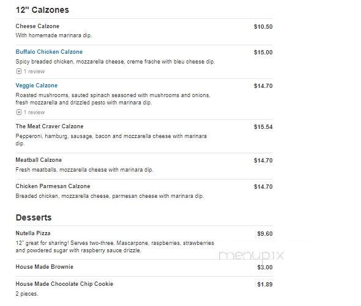The height and width of the screenshot is (306, 361).
Task: Open Buffalo Chicken Calzone's 1 review text
Action: pos(34,71)
